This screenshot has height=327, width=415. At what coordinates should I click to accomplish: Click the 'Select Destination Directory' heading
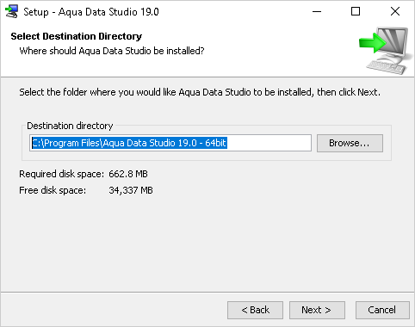(77, 36)
